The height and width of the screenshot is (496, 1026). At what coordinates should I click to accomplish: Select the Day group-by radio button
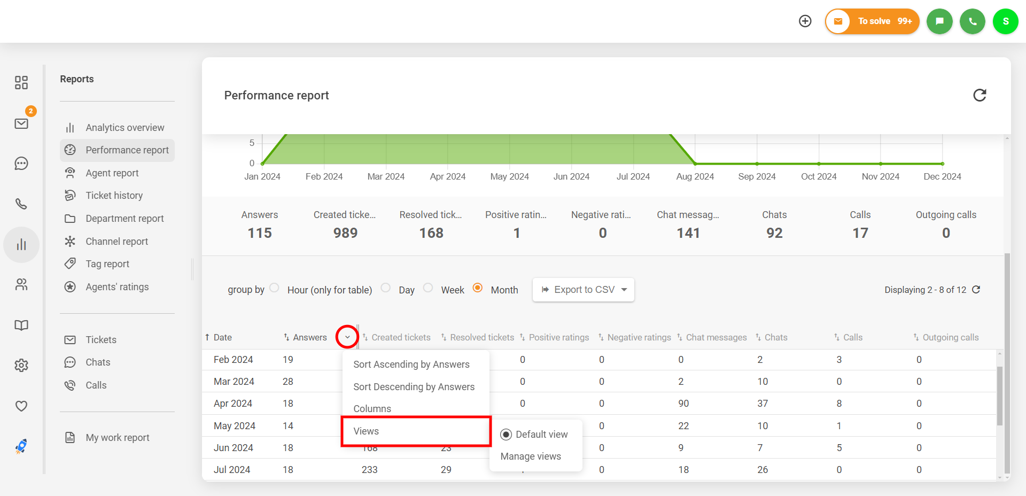coord(386,288)
